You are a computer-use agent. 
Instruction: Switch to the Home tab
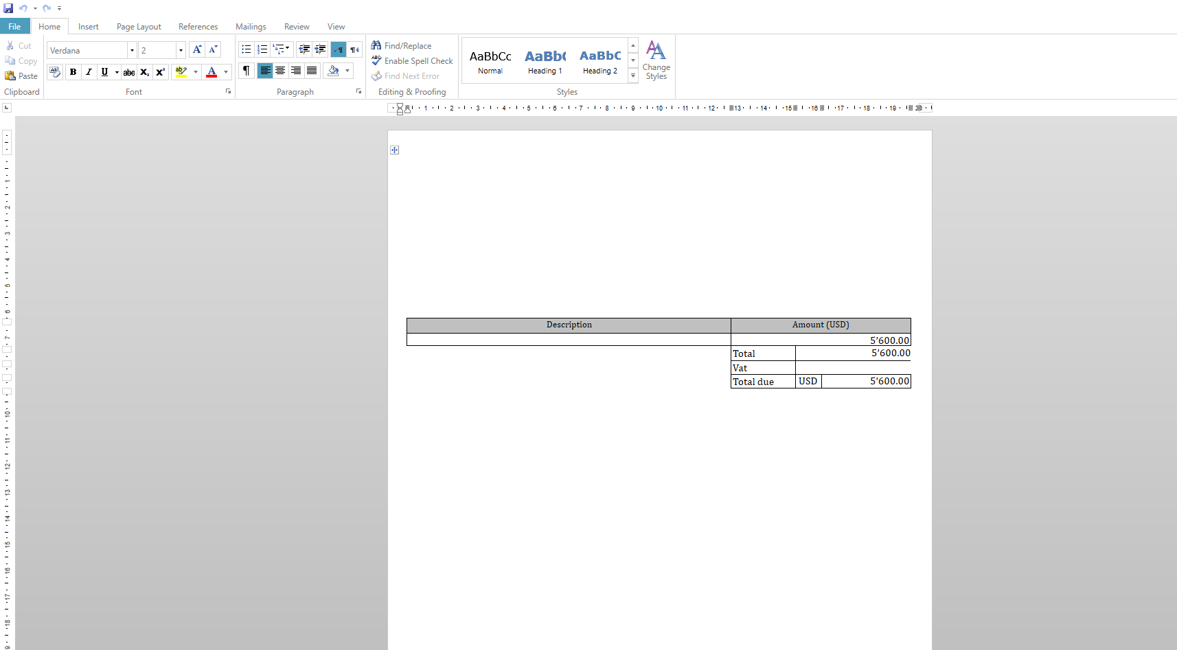49,27
